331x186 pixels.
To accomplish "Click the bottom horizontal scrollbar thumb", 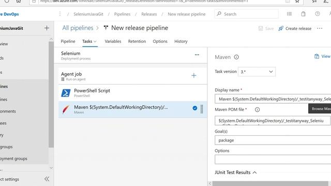I will [270, 183].
